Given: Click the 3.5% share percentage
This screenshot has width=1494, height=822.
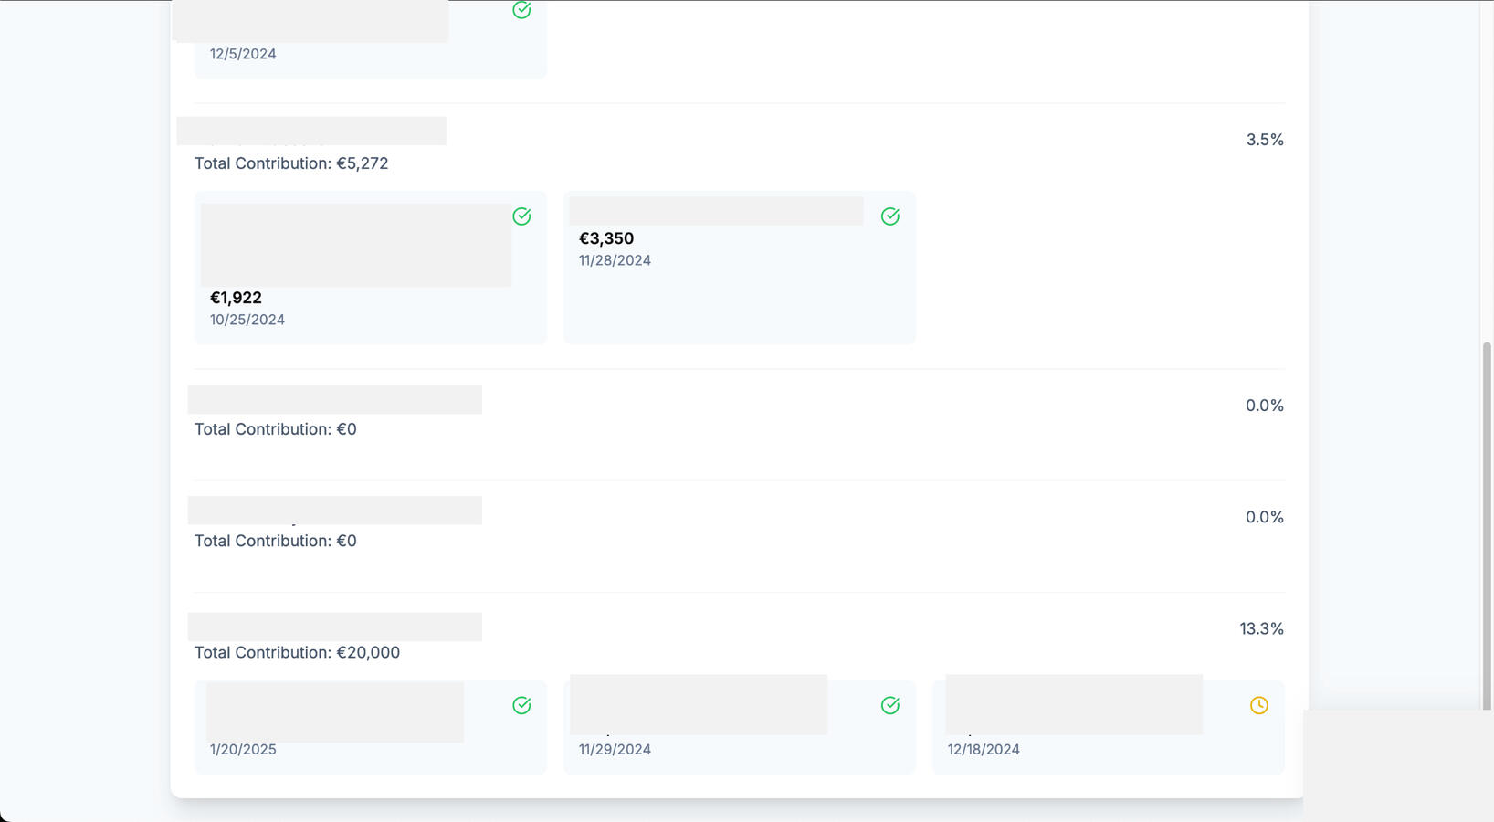Looking at the screenshot, I should coord(1265,140).
